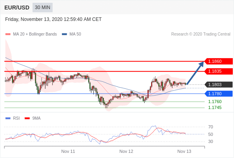234x158 pixels.
Task: Click the 1.1780 pivot price tag
Action: pyautogui.click(x=218, y=94)
